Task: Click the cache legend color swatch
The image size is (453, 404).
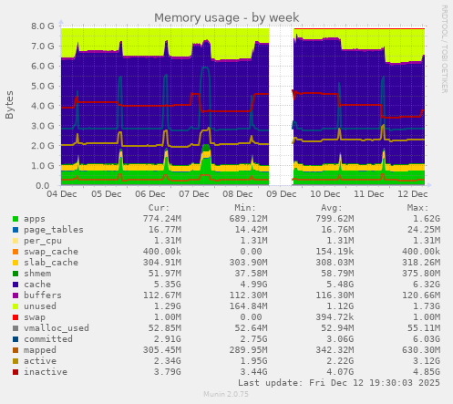Action: point(15,285)
